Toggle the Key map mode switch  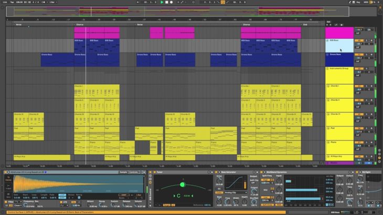pos(359,3)
